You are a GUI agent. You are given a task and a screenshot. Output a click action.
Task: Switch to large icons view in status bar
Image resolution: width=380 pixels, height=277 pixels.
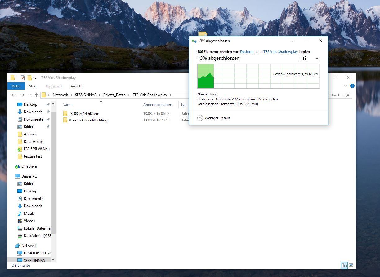click(x=351, y=265)
